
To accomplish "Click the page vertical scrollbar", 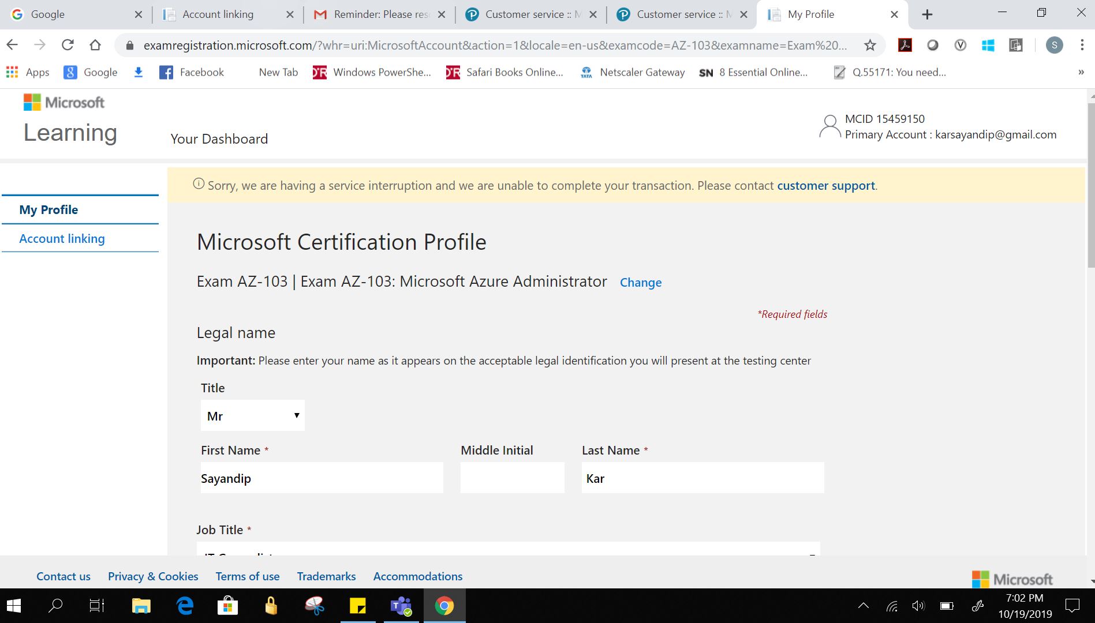I will 1090,185.
